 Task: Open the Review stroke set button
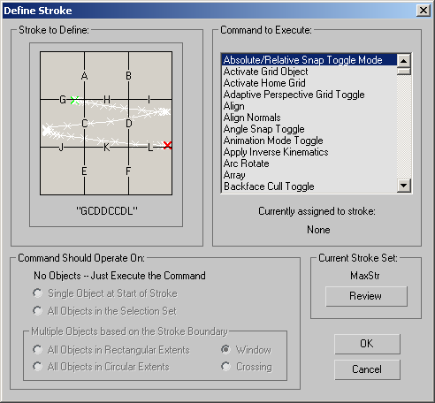pyautogui.click(x=366, y=296)
